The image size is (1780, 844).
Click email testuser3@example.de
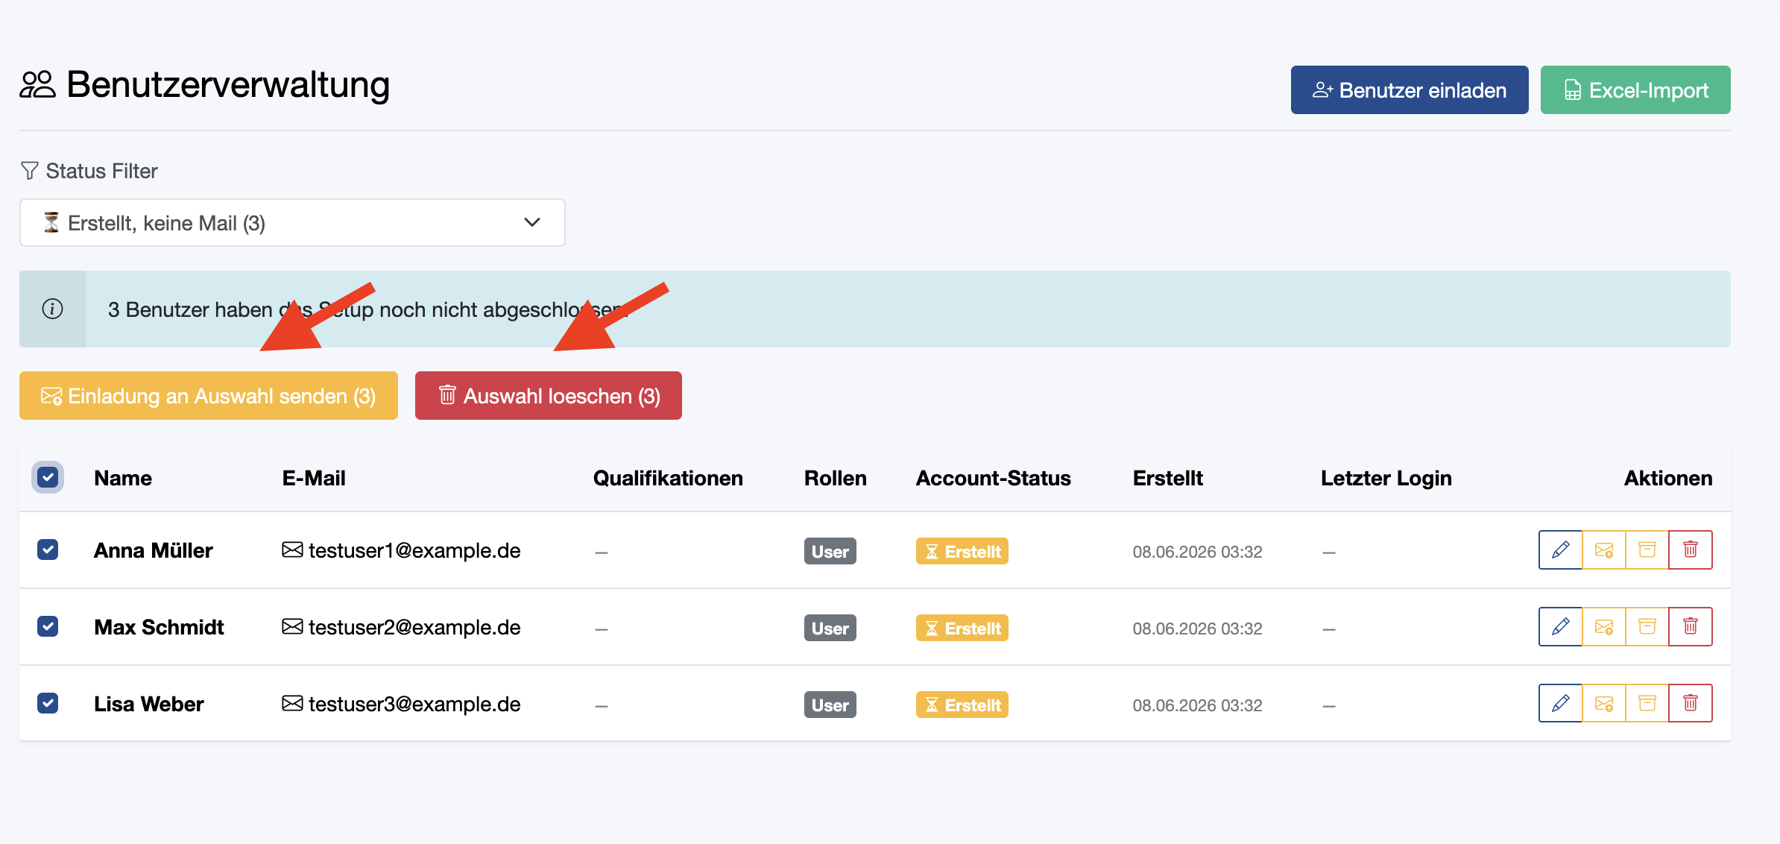pos(414,704)
